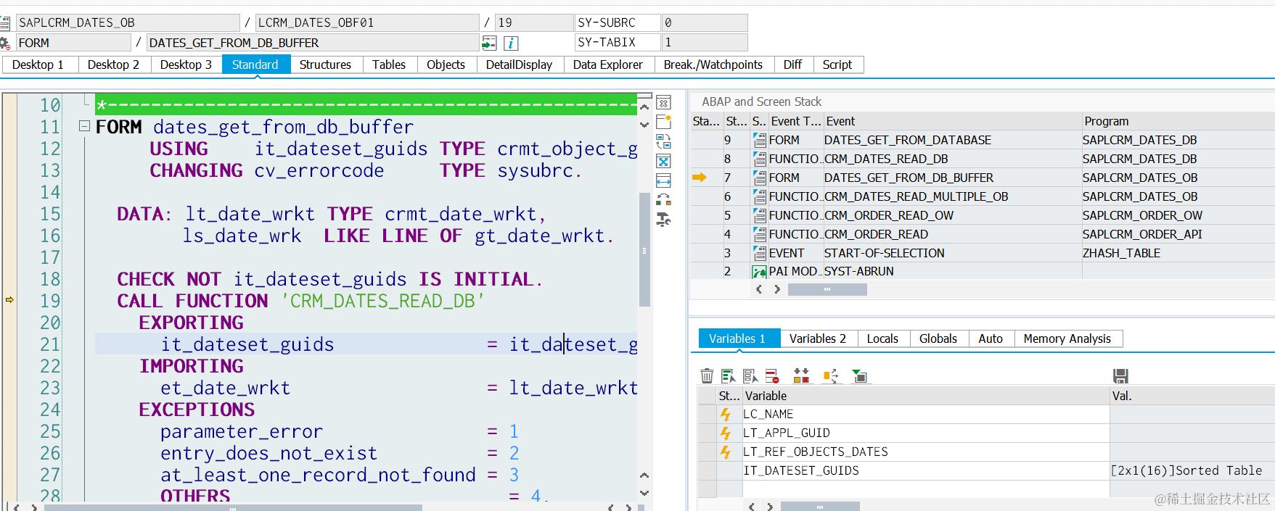Open the Objects tab

(x=446, y=65)
